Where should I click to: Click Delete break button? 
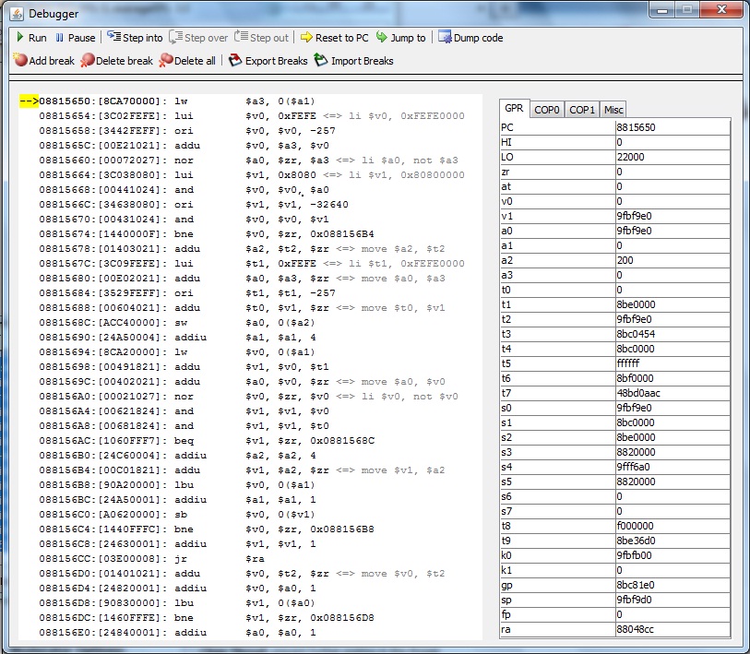point(117,61)
